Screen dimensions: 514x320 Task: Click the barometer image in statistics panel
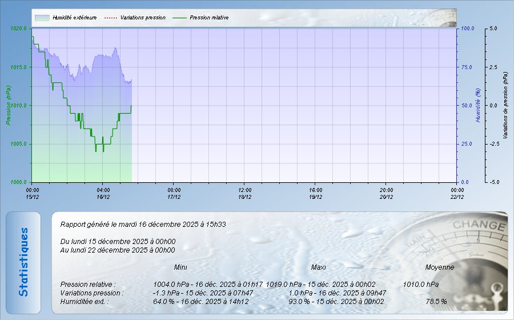[x=457, y=257]
